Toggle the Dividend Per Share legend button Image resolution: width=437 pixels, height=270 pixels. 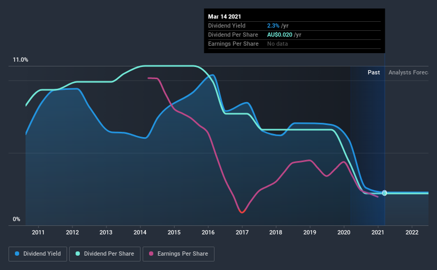(x=105, y=254)
